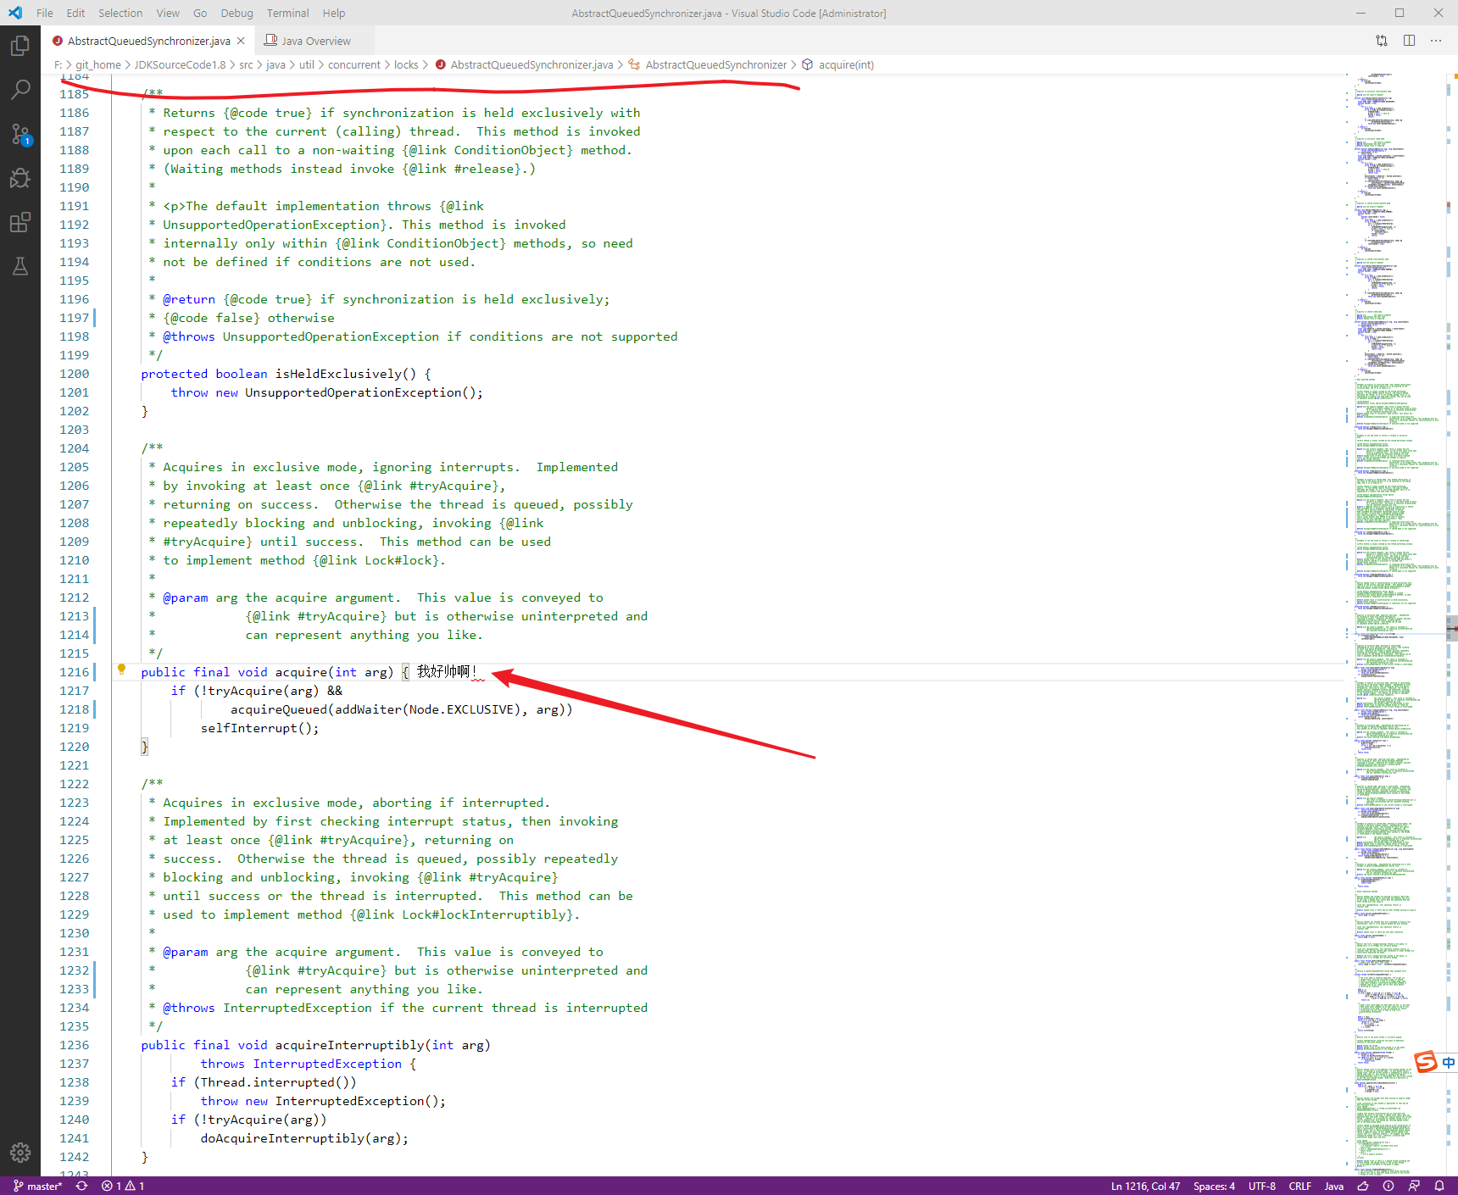The image size is (1458, 1195).
Task: Click the isHeldExclusively method name
Action: point(338,374)
